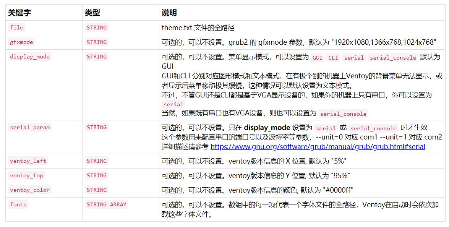Screen dimensions: 449x227
Task: Select the serial_param keyword tag
Action: point(29,127)
